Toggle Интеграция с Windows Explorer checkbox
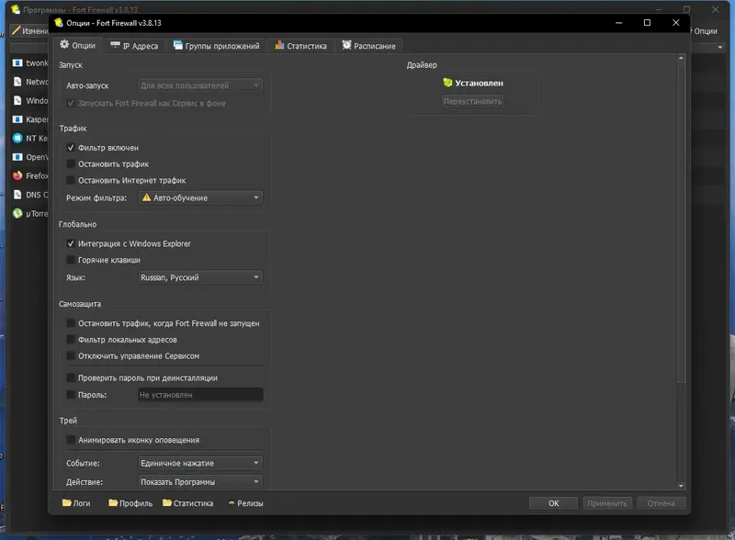Viewport: 735px width, 540px height. click(x=71, y=243)
